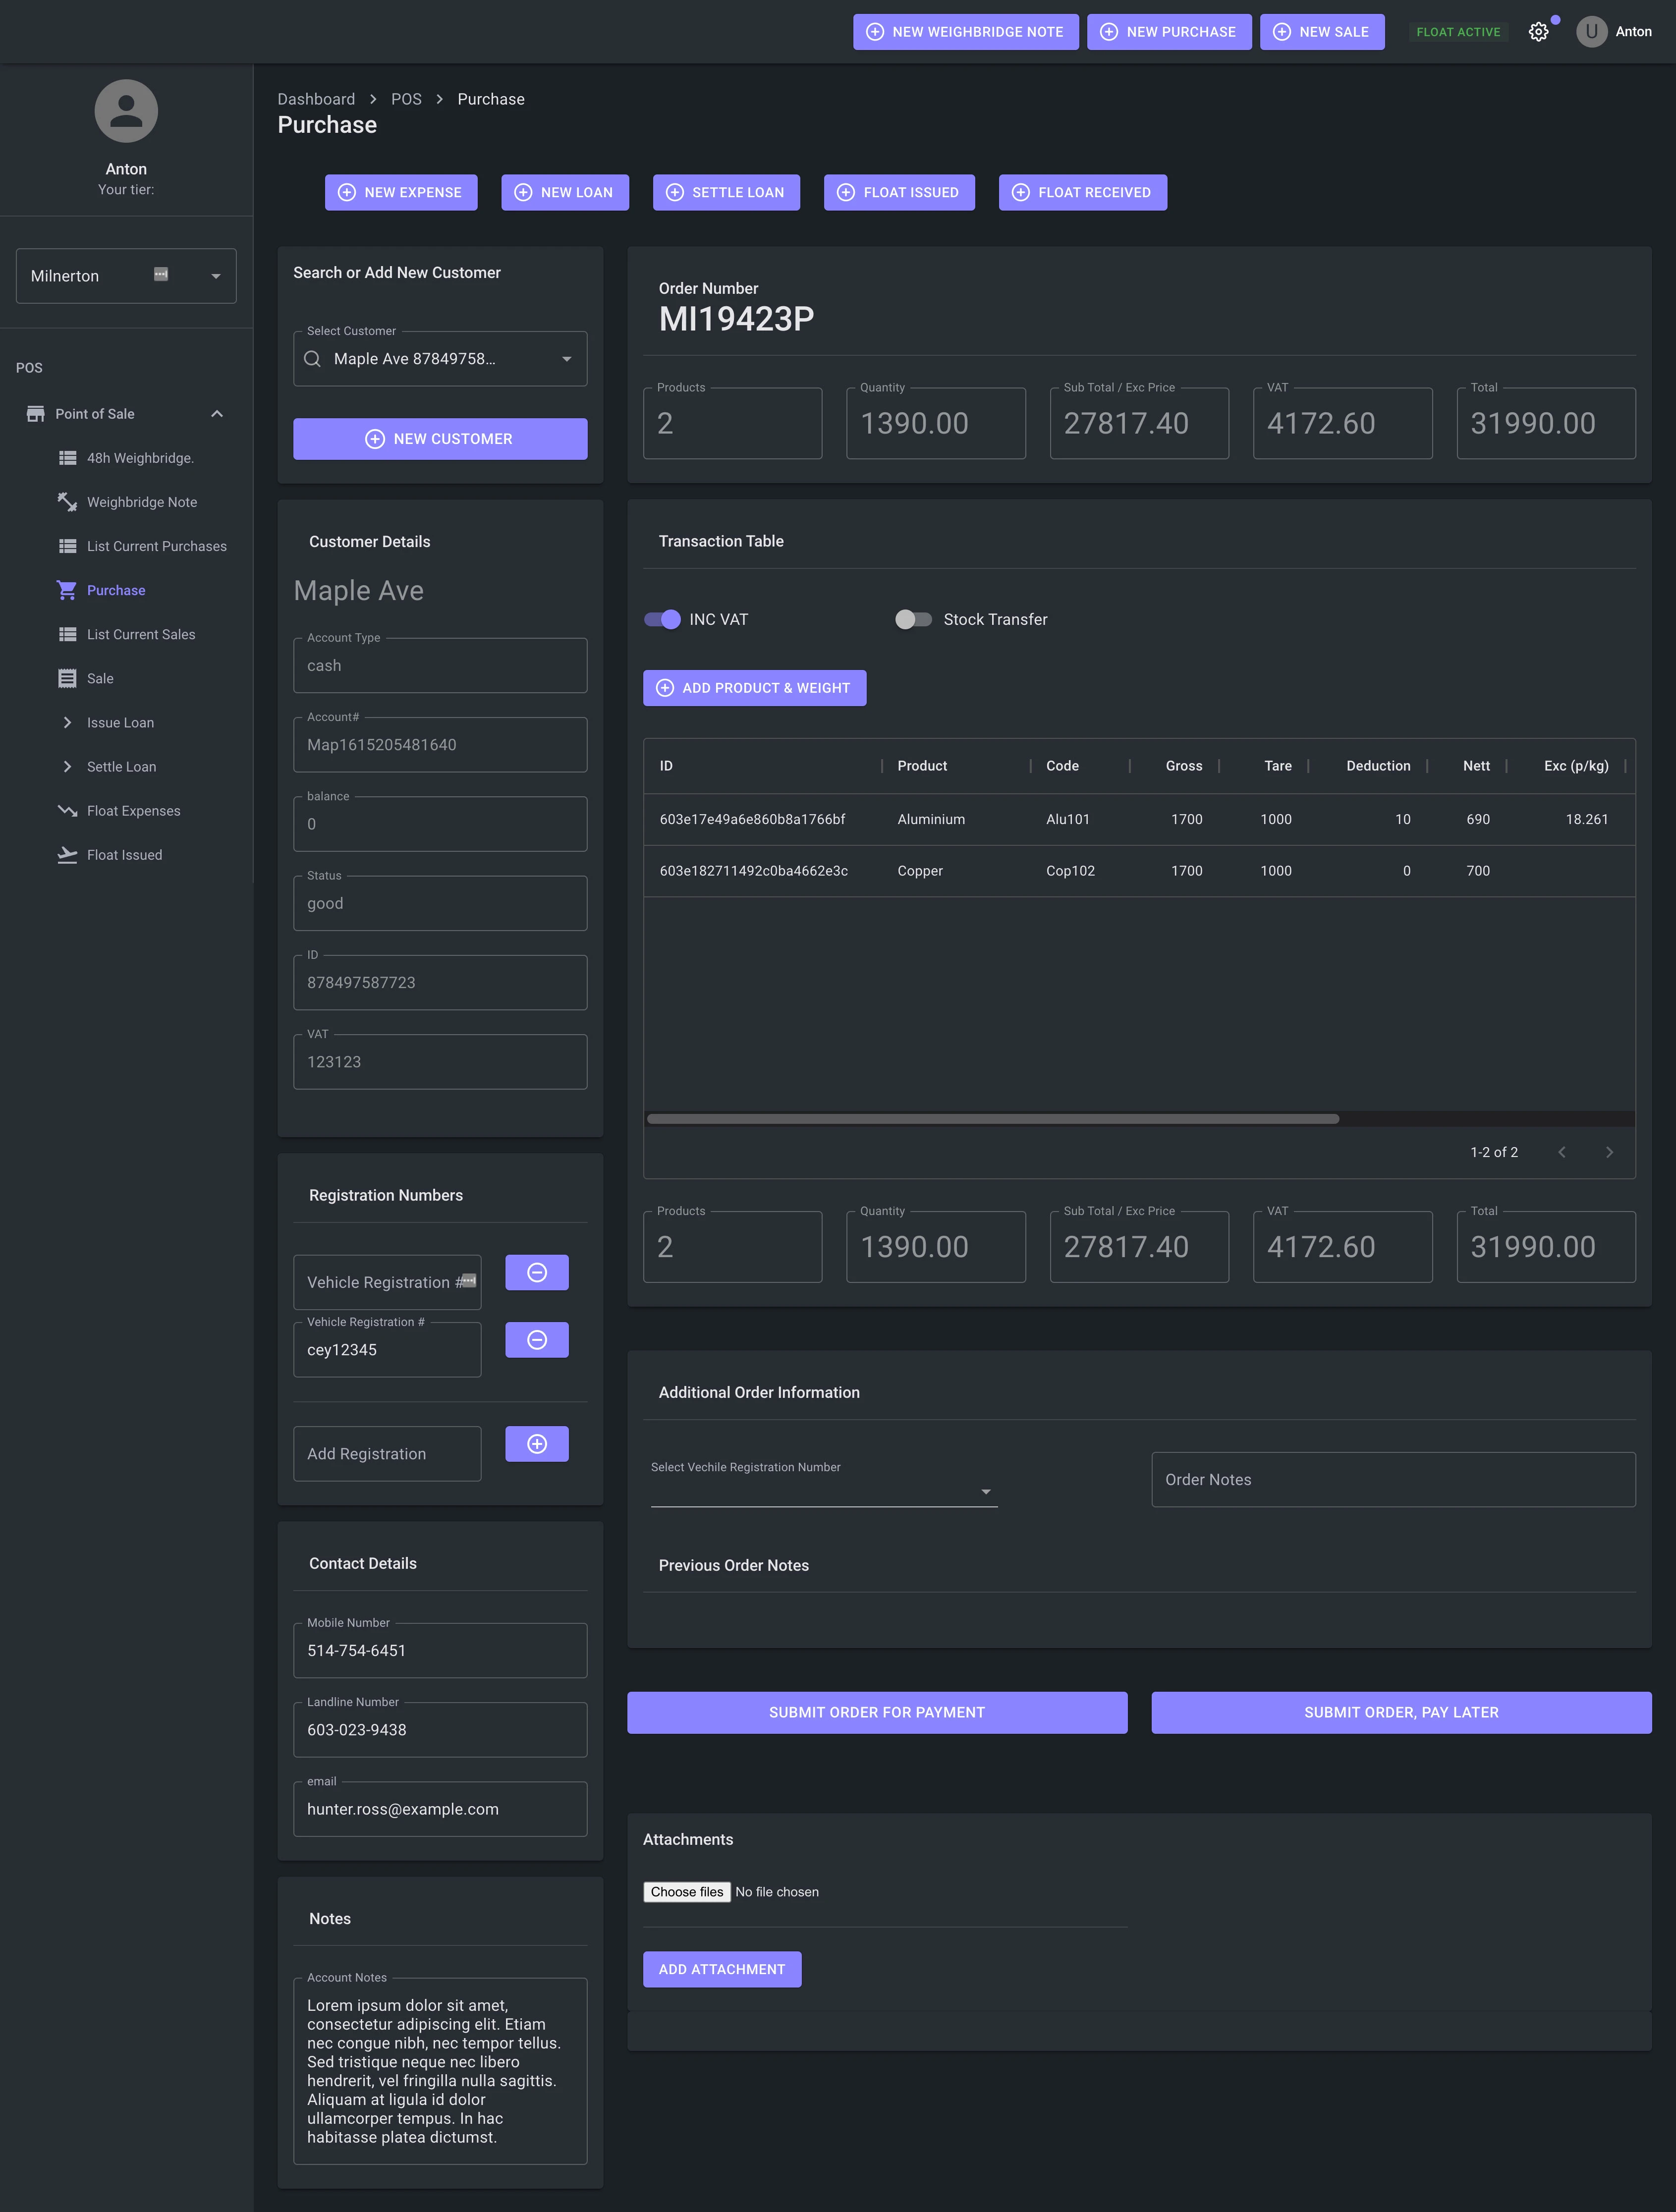This screenshot has height=2212, width=1676.
Task: Click the Float Issued plane icon in sidebar
Action: pyautogui.click(x=67, y=855)
